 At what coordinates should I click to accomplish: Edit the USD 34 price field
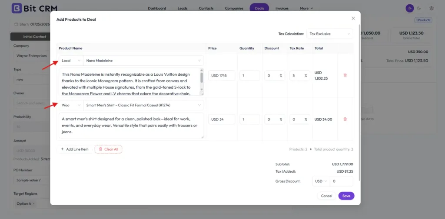pyautogui.click(x=222, y=119)
